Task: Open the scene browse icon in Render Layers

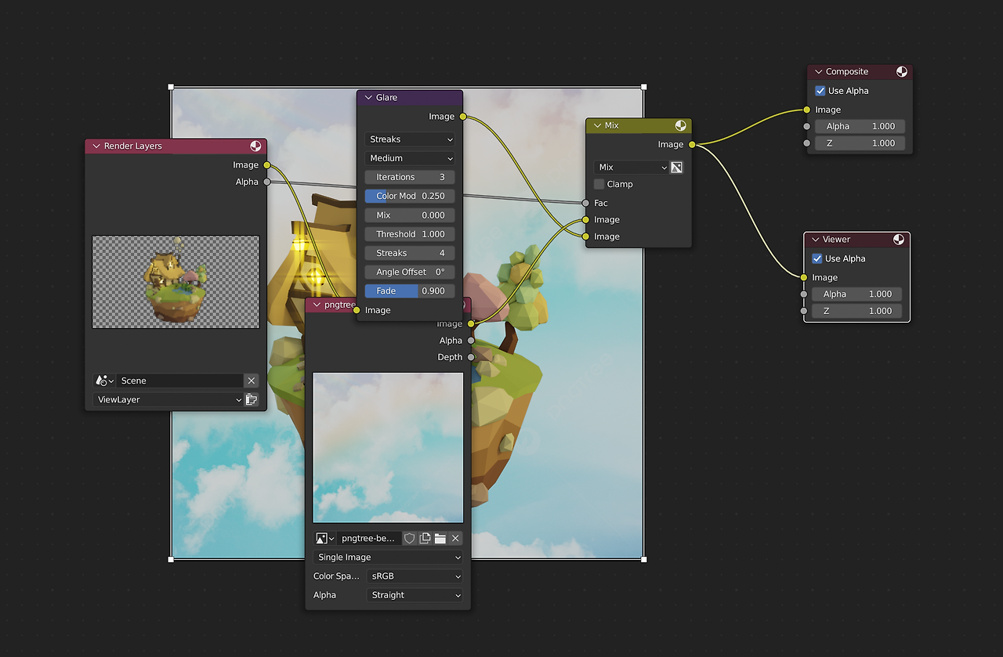Action: (104, 381)
